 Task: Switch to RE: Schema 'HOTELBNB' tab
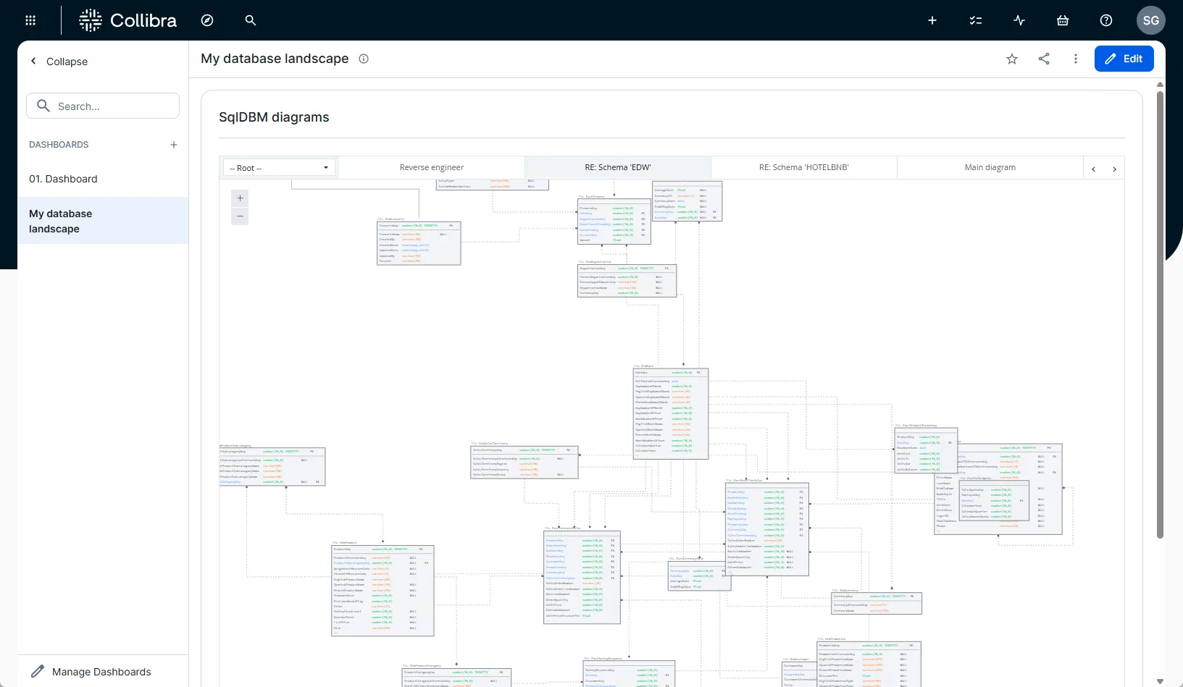pos(803,168)
